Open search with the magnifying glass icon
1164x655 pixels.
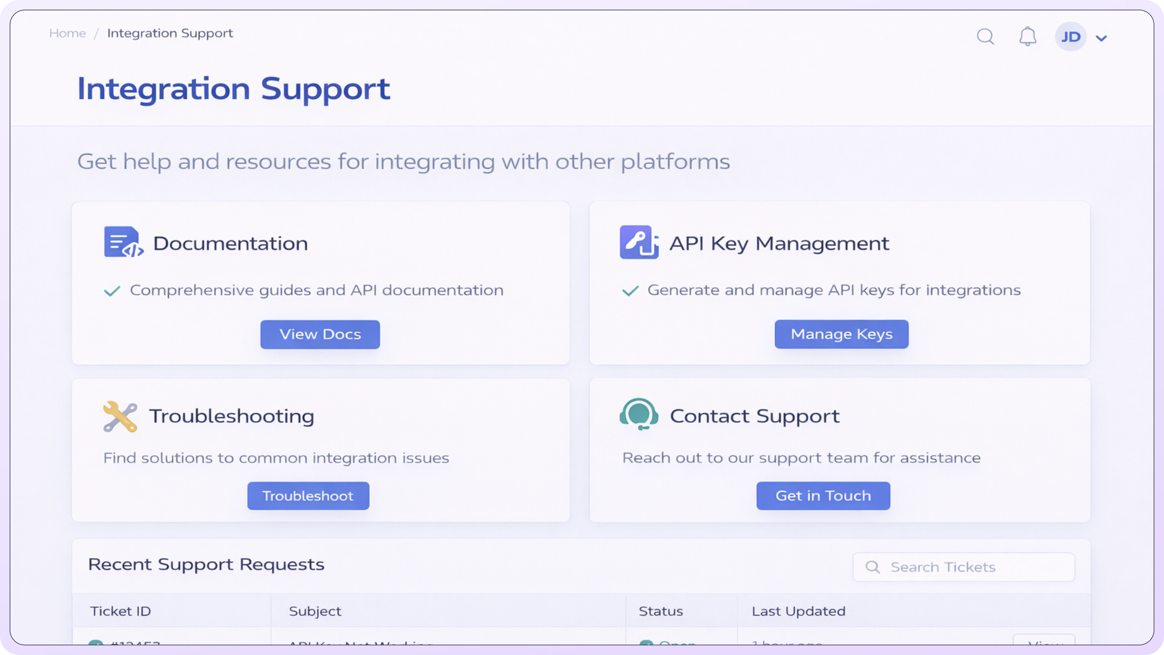(985, 37)
